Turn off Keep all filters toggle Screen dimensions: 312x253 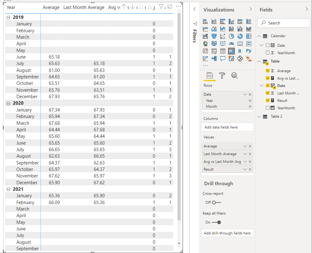point(216,222)
